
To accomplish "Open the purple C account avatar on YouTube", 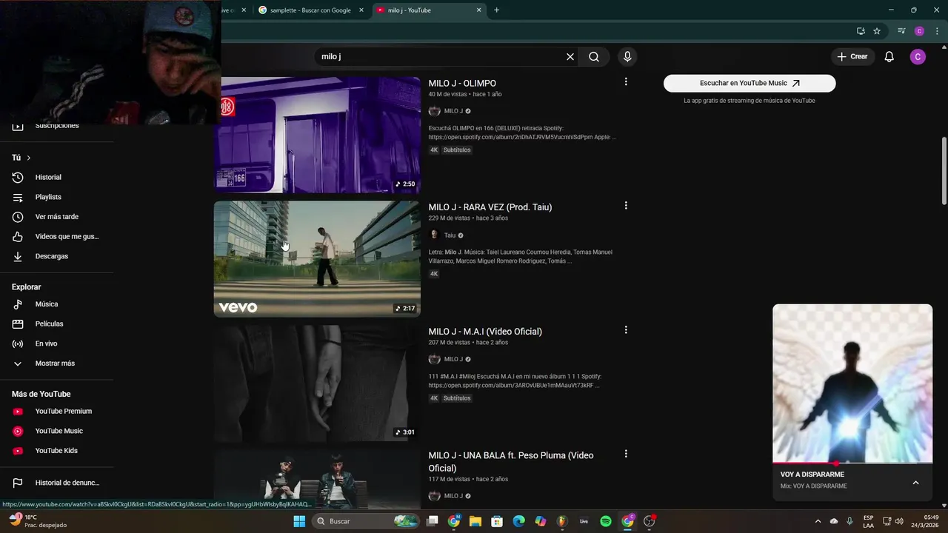I will 918,56.
